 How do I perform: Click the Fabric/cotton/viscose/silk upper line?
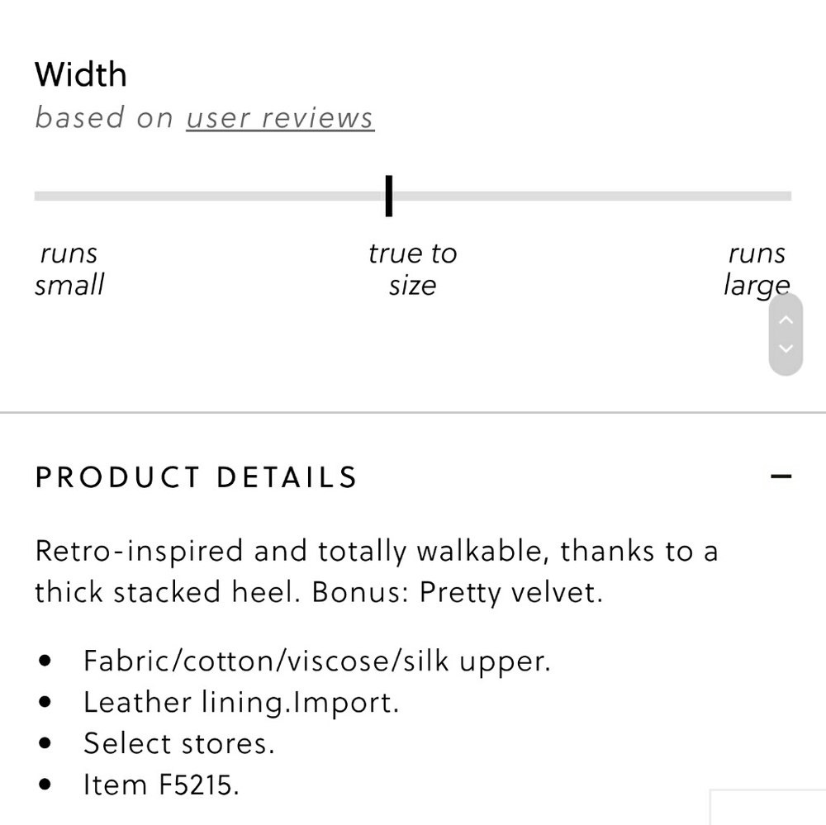point(316,661)
